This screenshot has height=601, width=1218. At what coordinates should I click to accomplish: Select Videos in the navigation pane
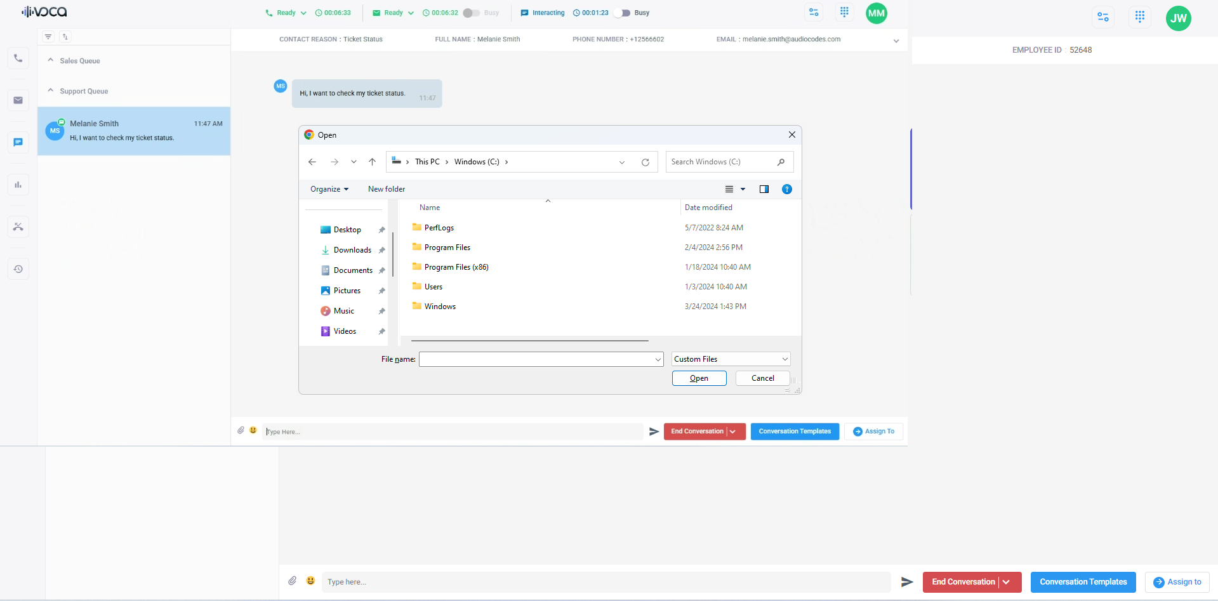(x=345, y=331)
